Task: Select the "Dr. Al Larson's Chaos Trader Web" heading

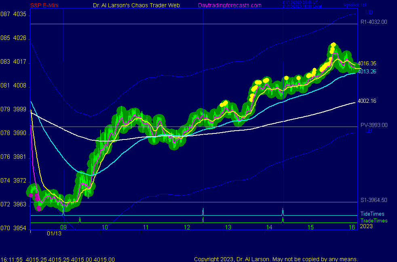Action: click(x=136, y=5)
